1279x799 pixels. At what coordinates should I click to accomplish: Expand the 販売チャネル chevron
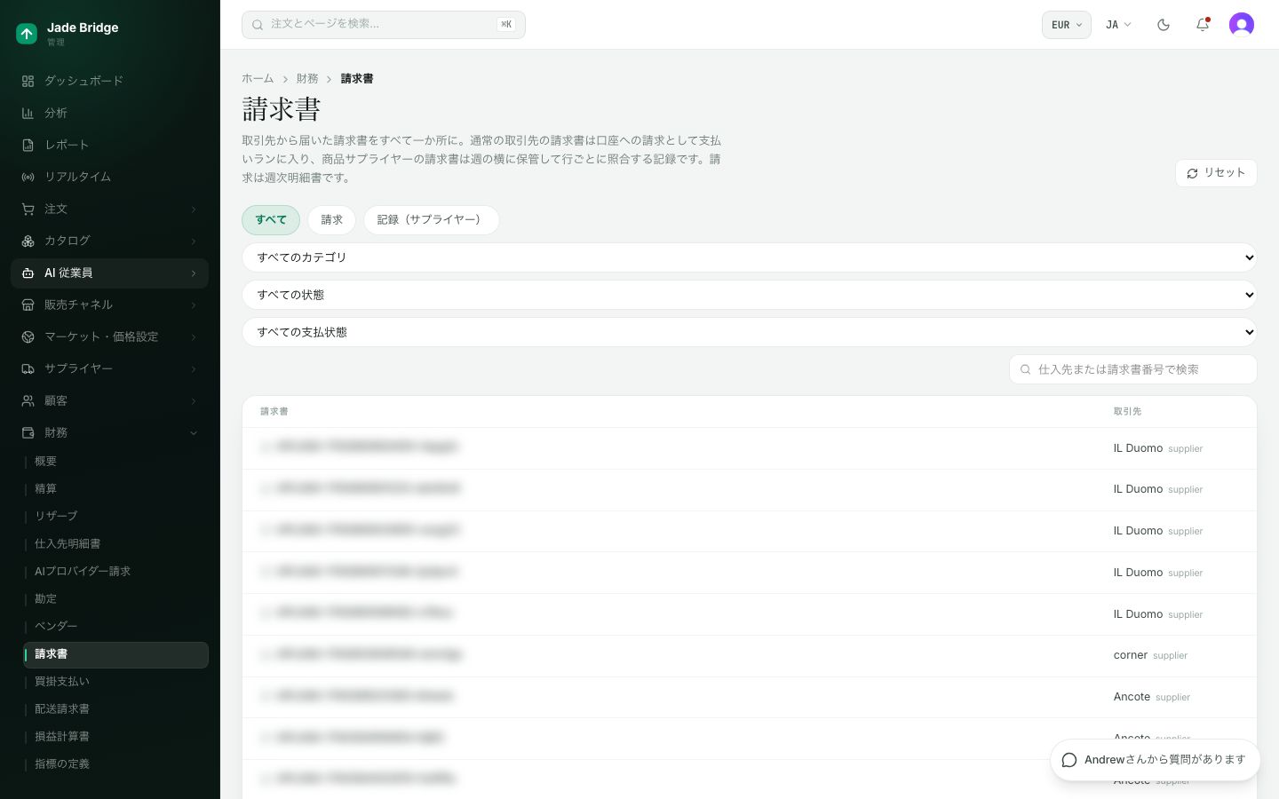[x=194, y=305]
